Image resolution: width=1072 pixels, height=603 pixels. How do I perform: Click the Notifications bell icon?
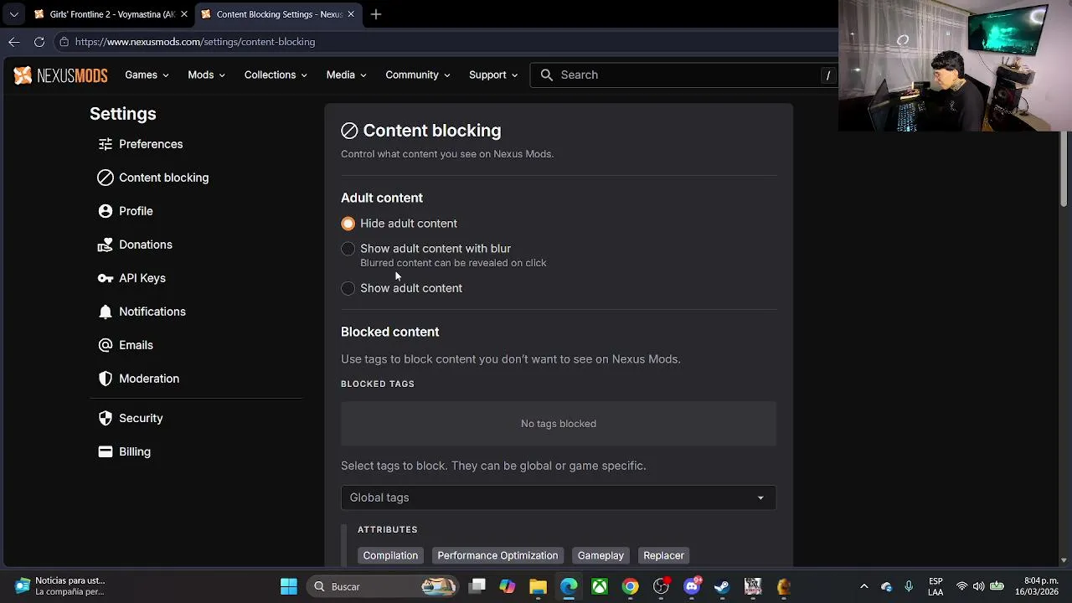pyautogui.click(x=105, y=312)
